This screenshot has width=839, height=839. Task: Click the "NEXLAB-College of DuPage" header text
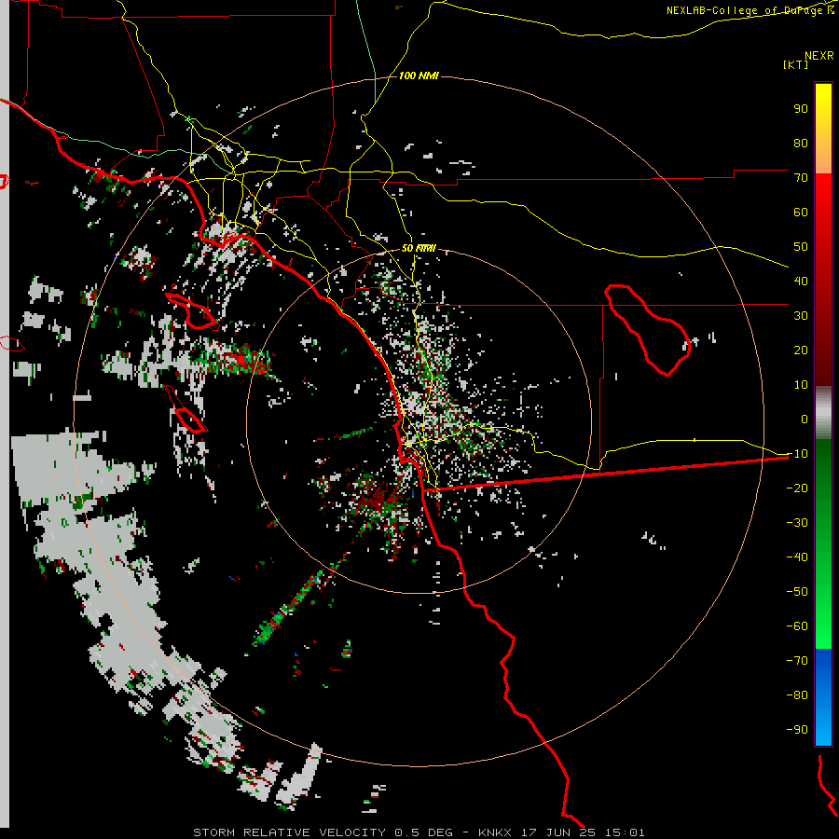[x=744, y=10]
